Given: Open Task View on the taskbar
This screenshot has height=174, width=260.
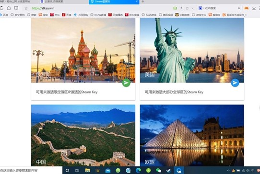Looking at the screenshot, I should click(x=77, y=170).
